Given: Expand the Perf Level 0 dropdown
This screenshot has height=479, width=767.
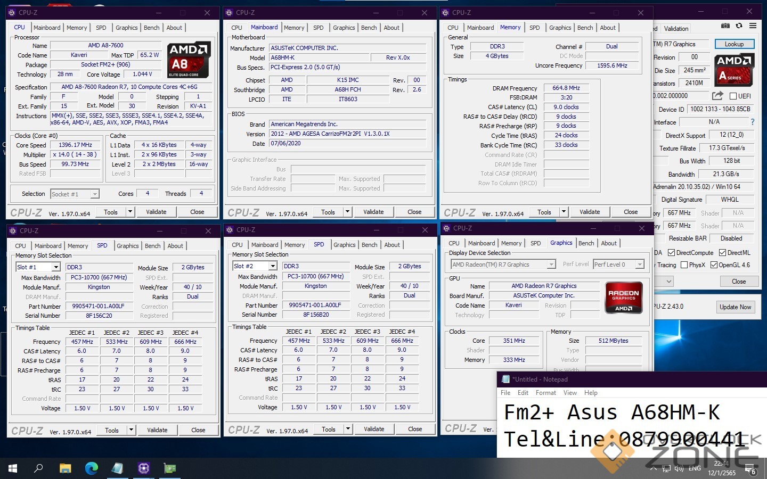Looking at the screenshot, I should 640,265.
